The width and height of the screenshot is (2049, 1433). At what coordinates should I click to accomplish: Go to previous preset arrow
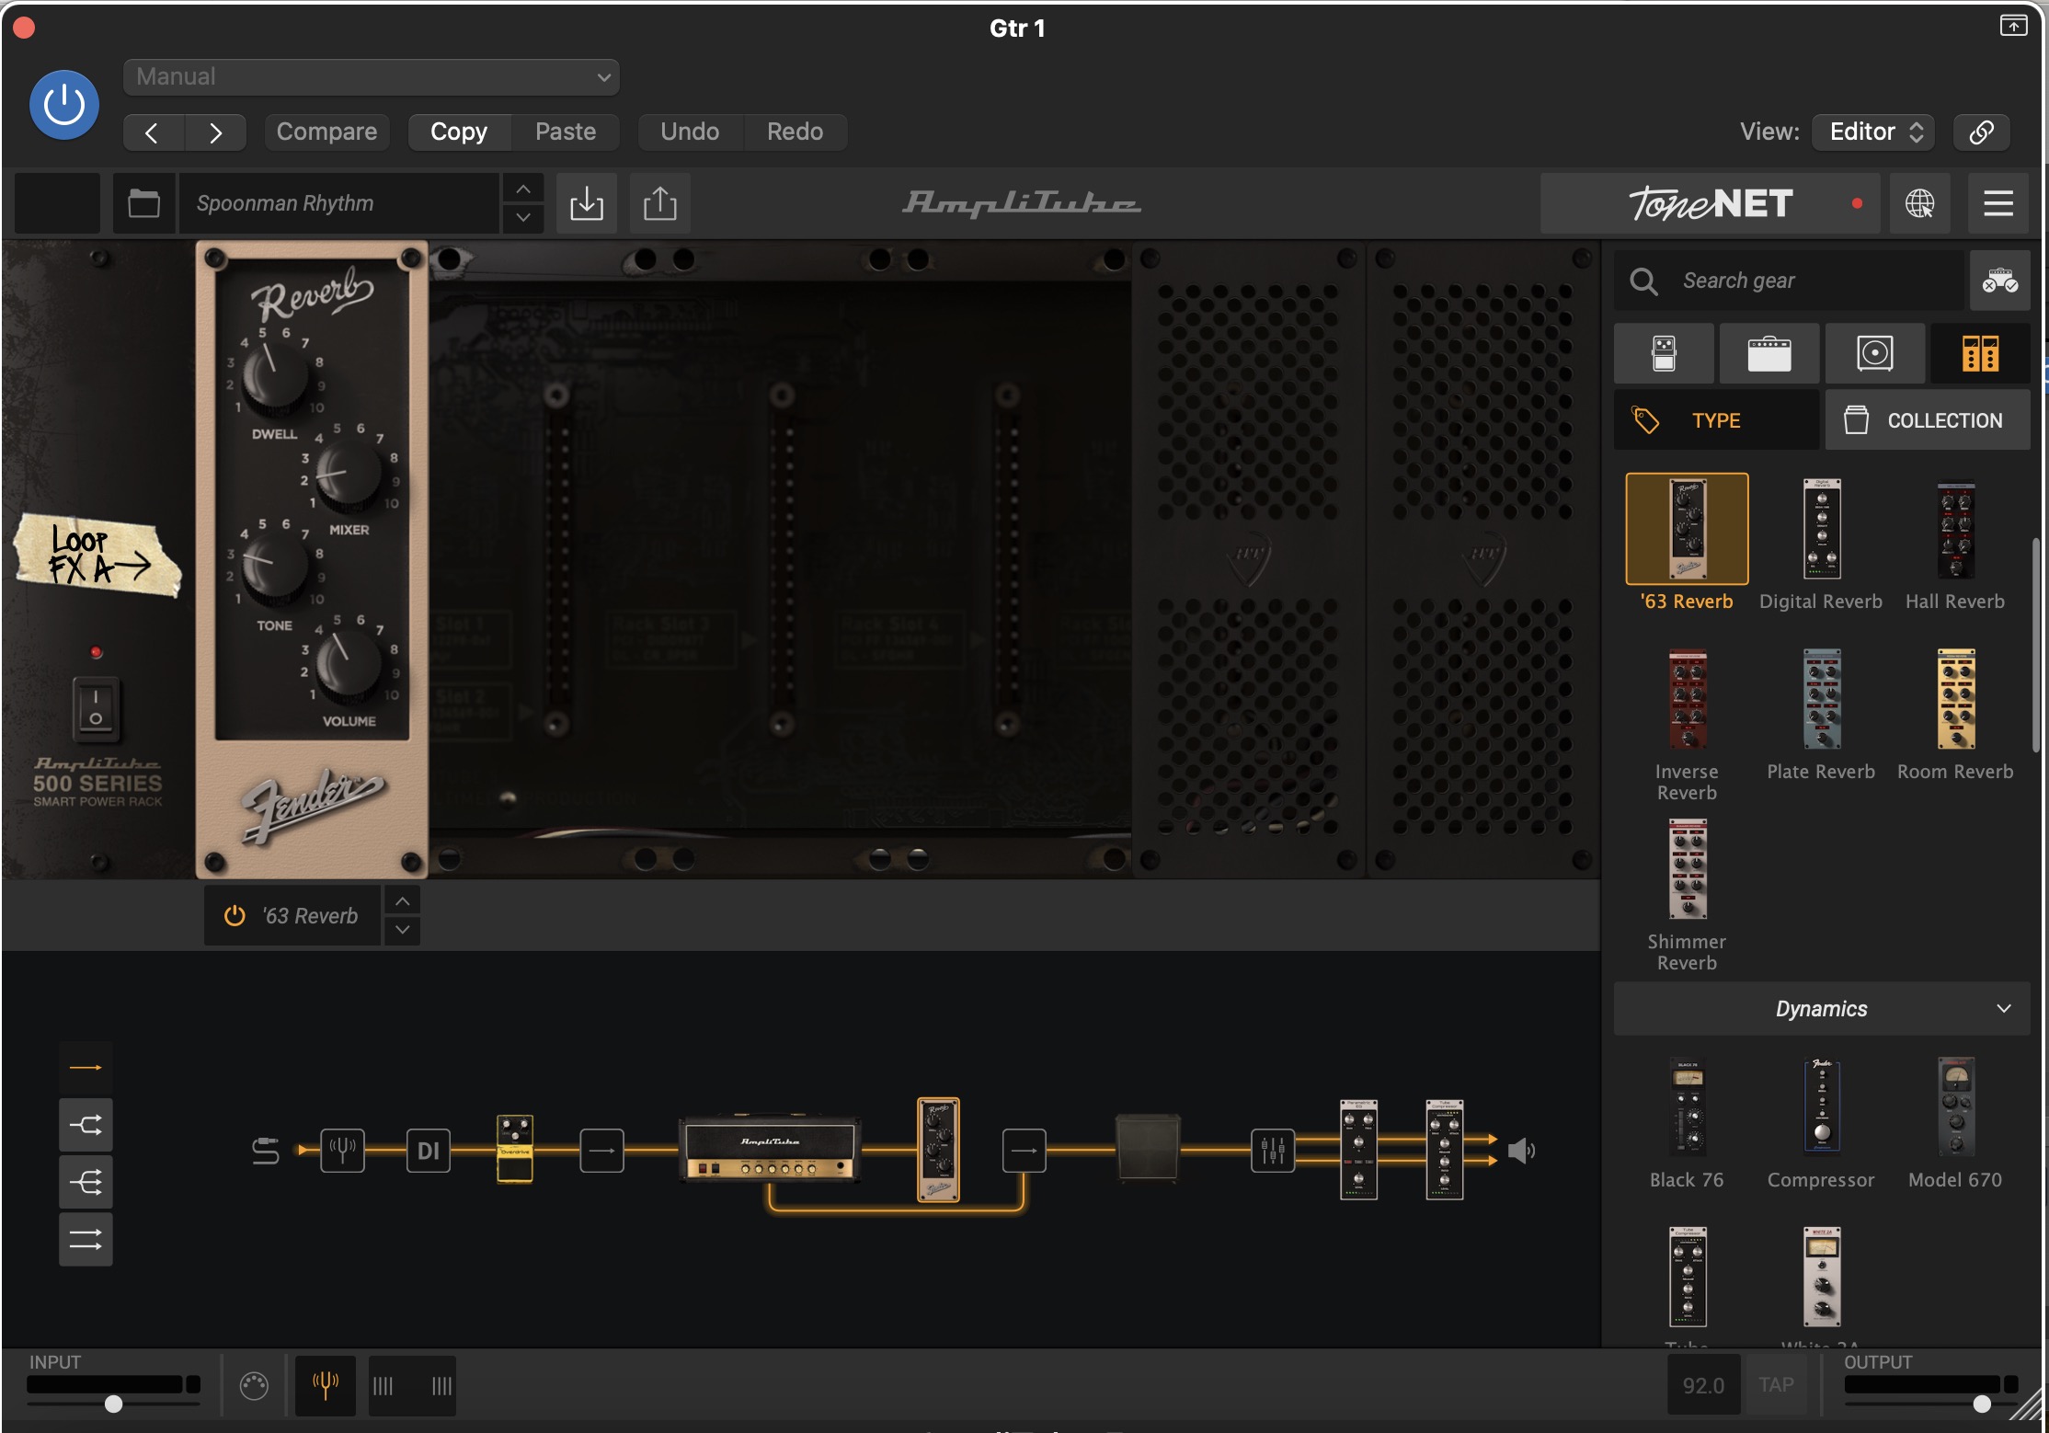pyautogui.click(x=154, y=132)
